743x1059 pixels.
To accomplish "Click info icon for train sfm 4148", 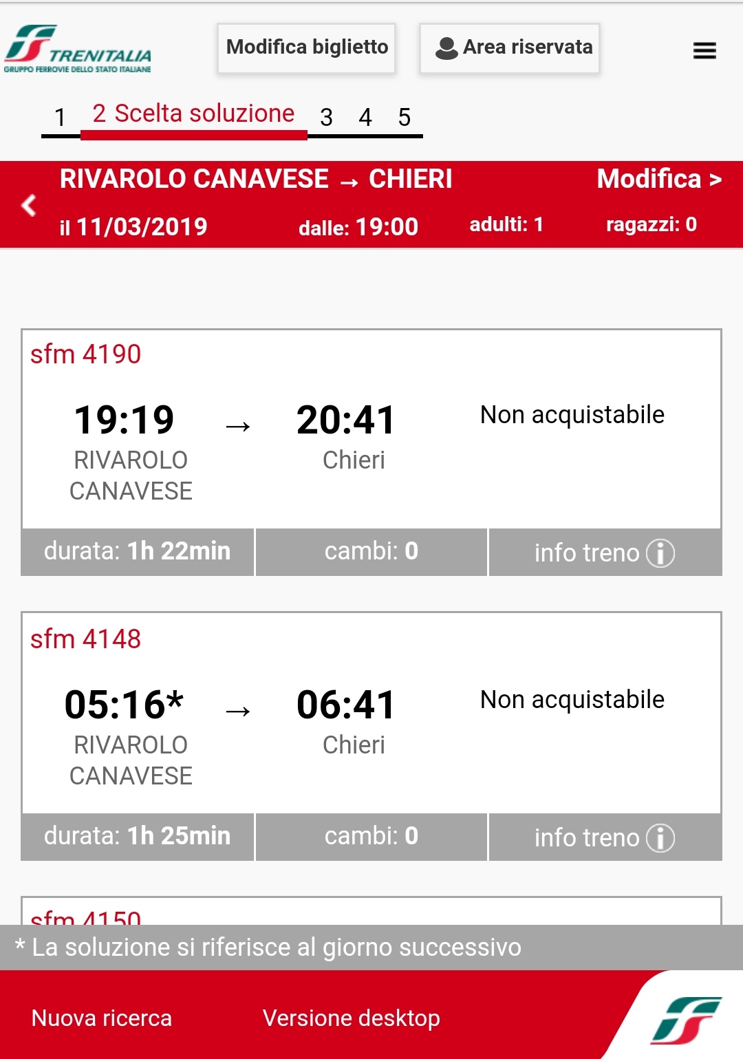I will [x=660, y=837].
